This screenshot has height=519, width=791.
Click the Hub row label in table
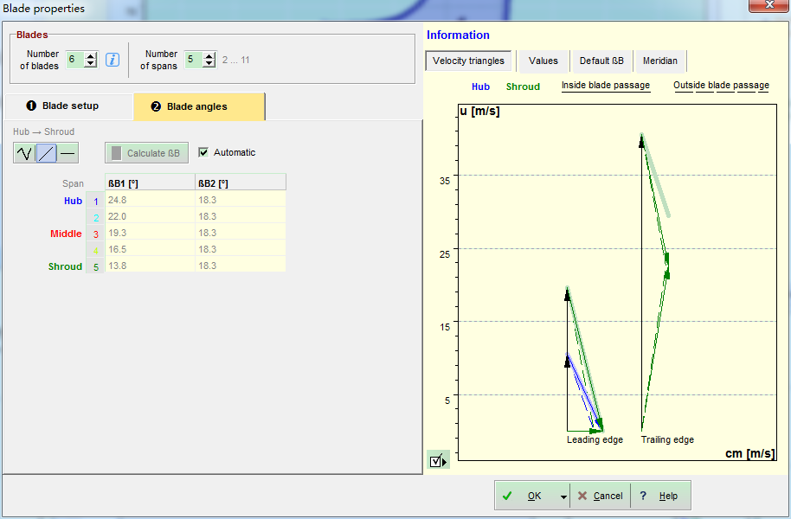(73, 201)
